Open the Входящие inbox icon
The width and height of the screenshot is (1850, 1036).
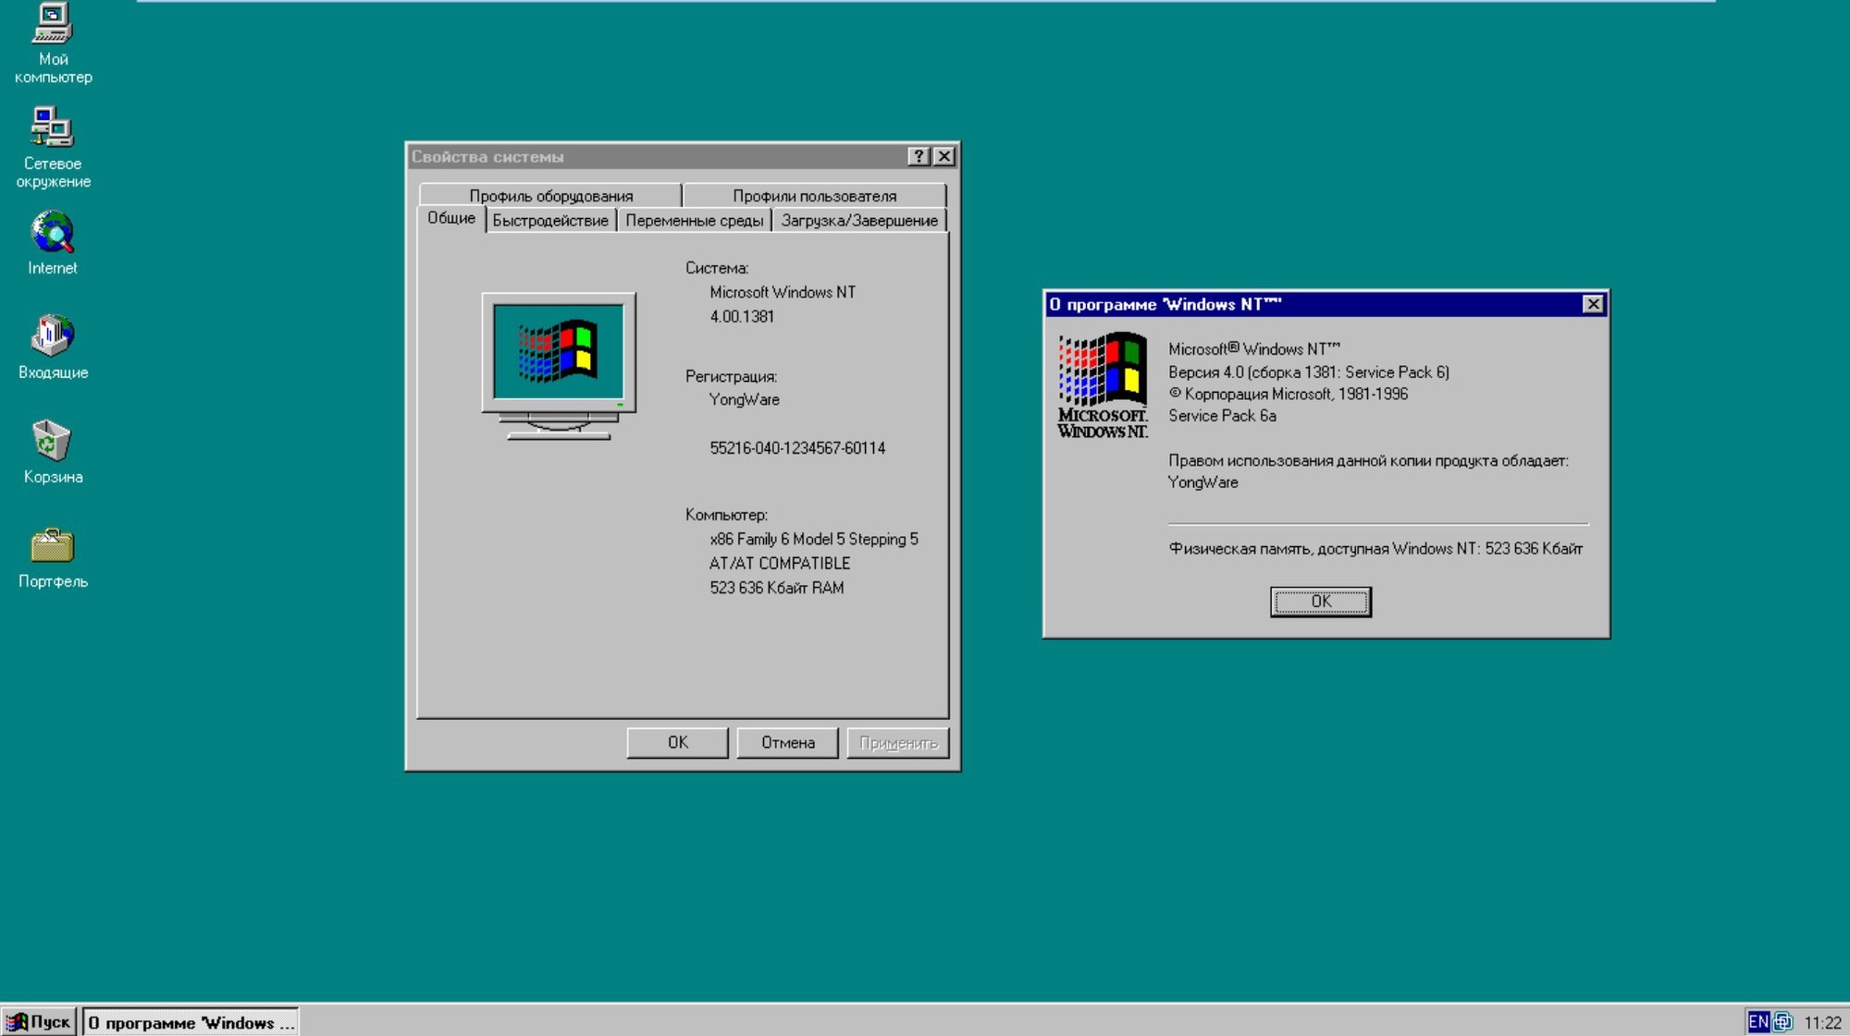click(x=53, y=335)
